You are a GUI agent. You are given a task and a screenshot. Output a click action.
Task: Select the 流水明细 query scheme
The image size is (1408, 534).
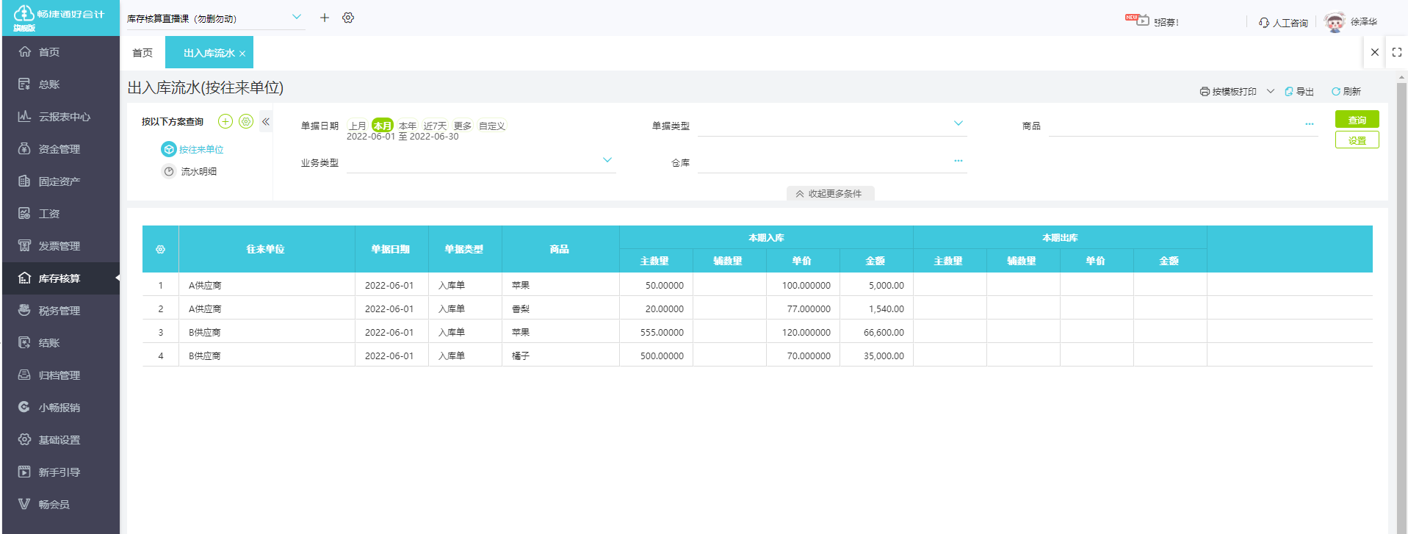198,172
